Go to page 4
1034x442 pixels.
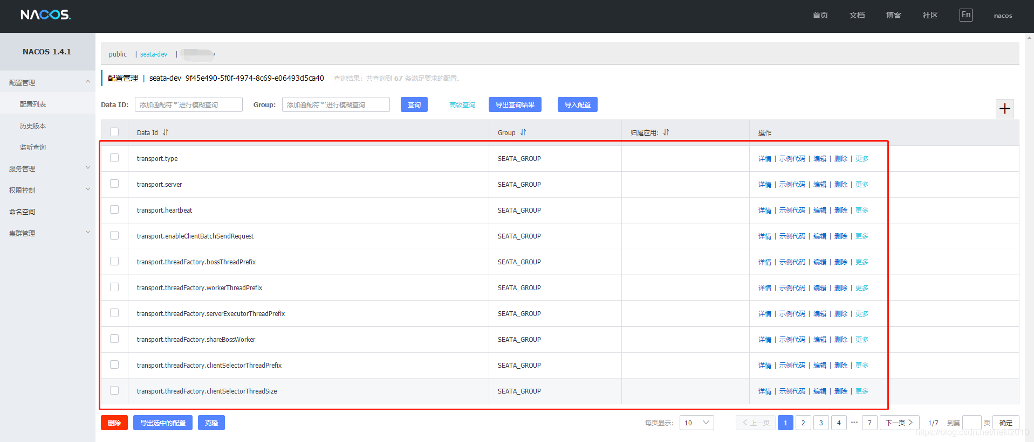point(839,423)
